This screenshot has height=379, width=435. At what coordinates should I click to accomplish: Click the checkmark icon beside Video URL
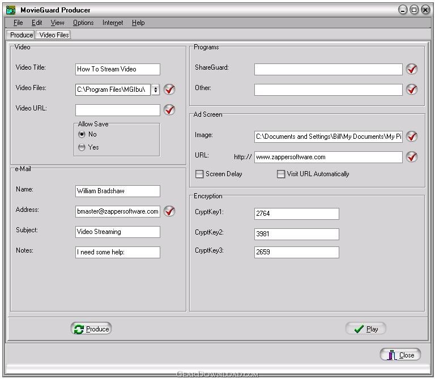169,110
